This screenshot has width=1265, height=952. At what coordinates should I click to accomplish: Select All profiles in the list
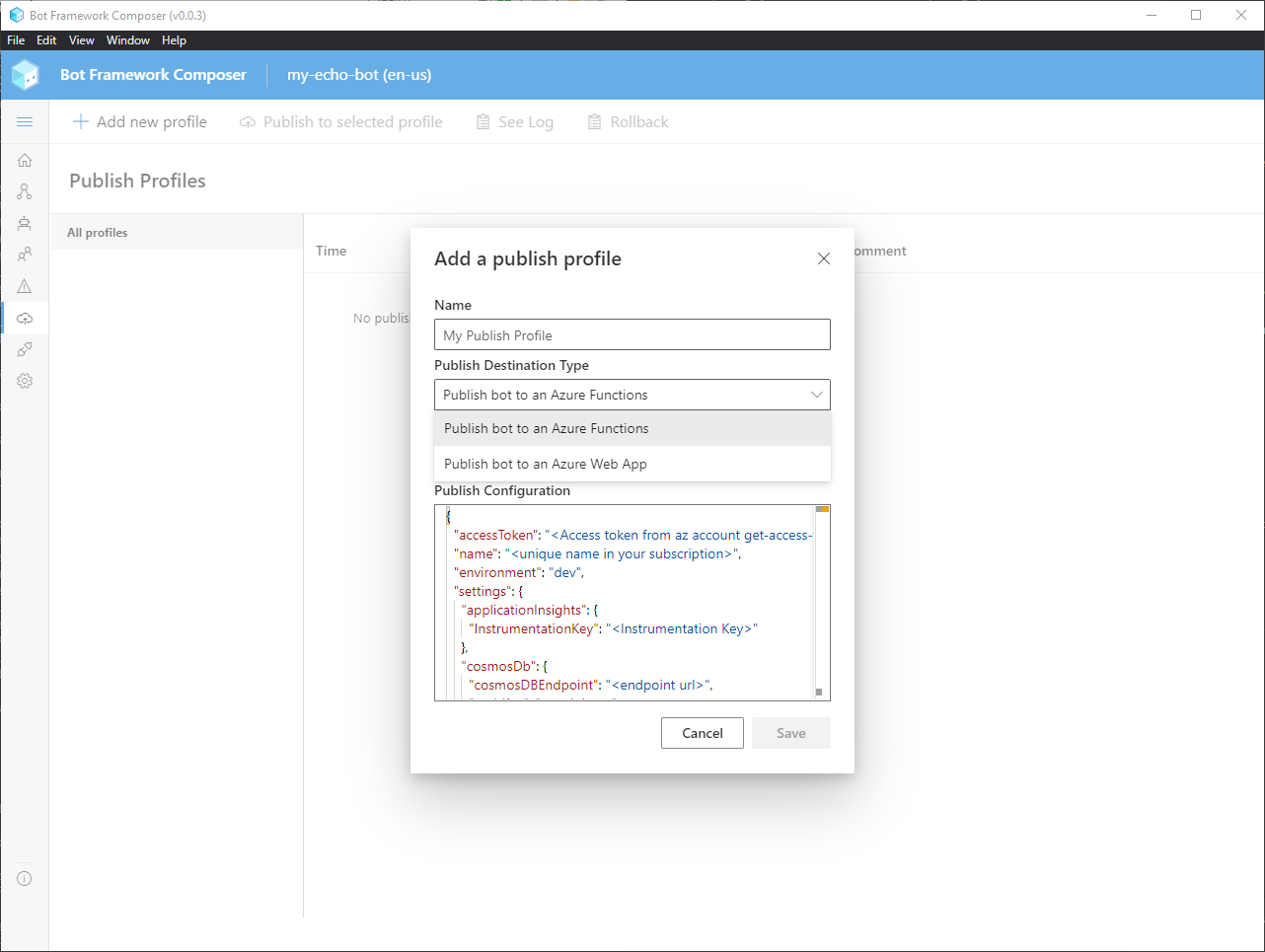coord(177,232)
